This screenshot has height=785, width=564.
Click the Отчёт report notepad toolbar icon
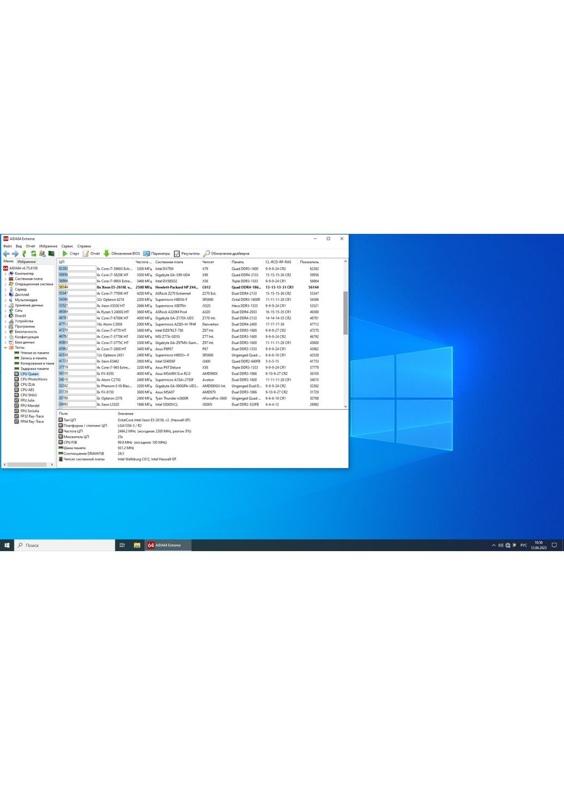(x=86, y=253)
